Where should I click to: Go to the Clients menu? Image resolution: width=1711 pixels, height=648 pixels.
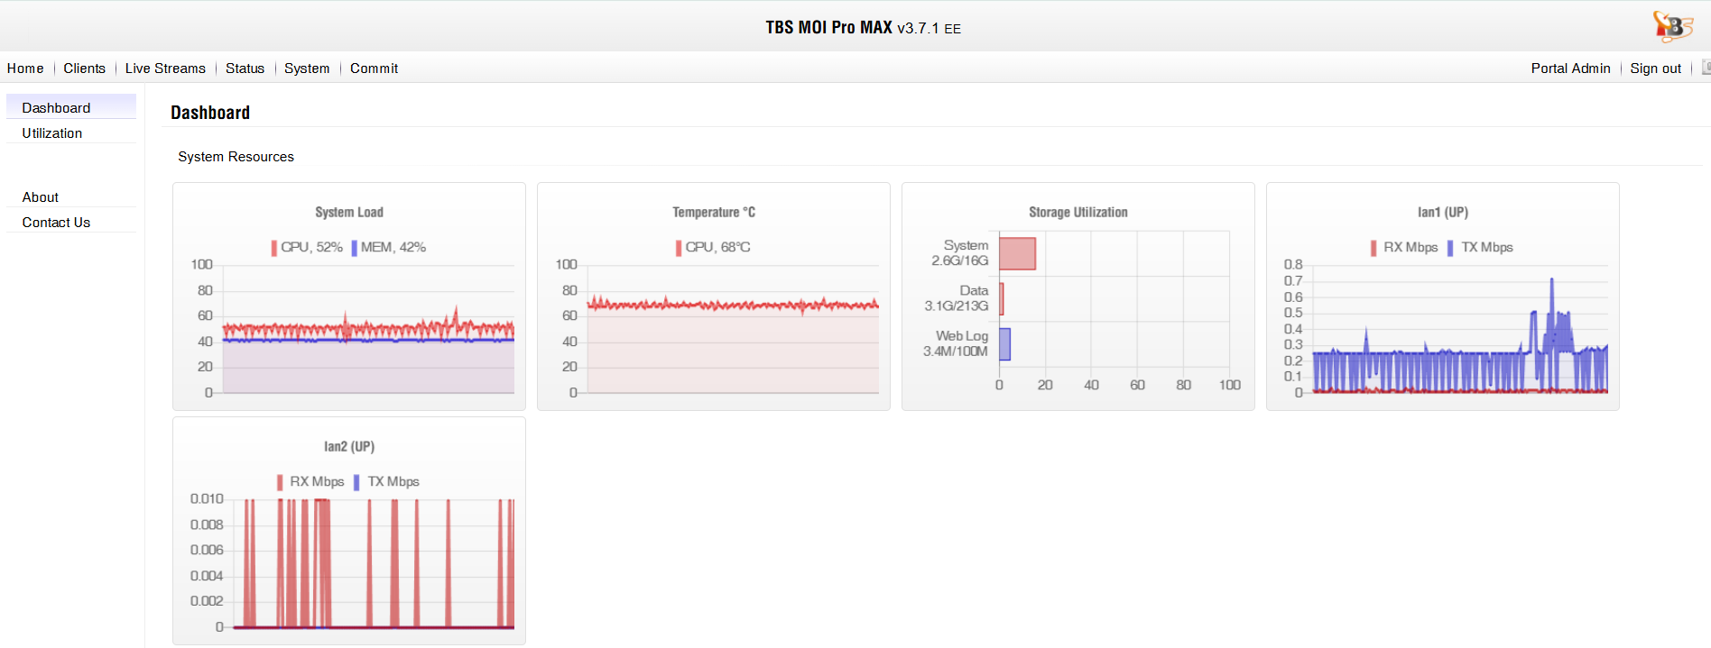click(84, 68)
